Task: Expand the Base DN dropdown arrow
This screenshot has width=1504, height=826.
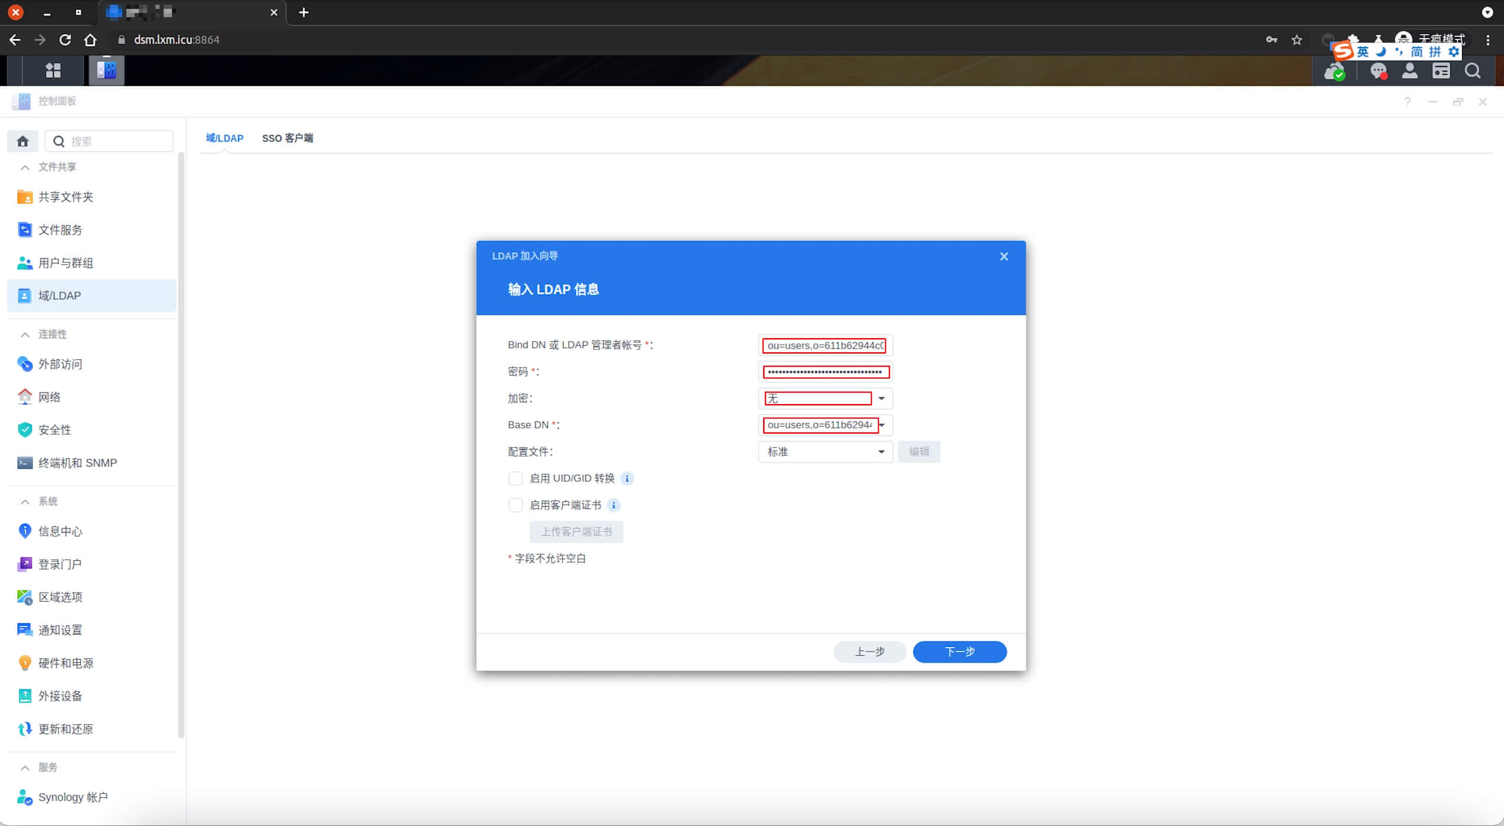Action: tap(882, 425)
